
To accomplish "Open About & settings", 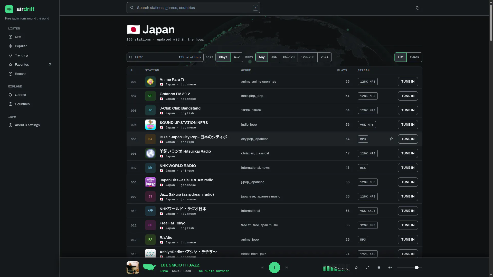I will [30, 125].
